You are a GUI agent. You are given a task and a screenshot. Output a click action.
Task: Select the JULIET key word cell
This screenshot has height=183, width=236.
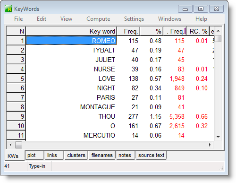coord(71,60)
